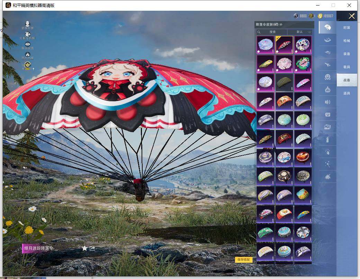The width and height of the screenshot is (360, 279).
Task: Click the 8800 silver balance text
Action: 303,16
